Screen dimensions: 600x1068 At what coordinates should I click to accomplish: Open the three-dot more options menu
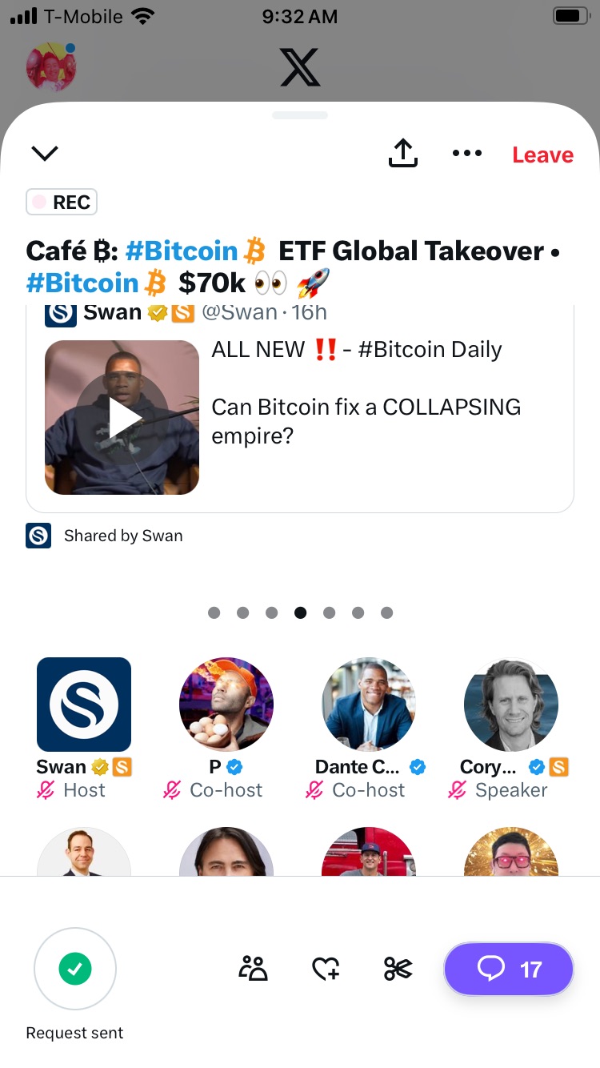coord(467,153)
